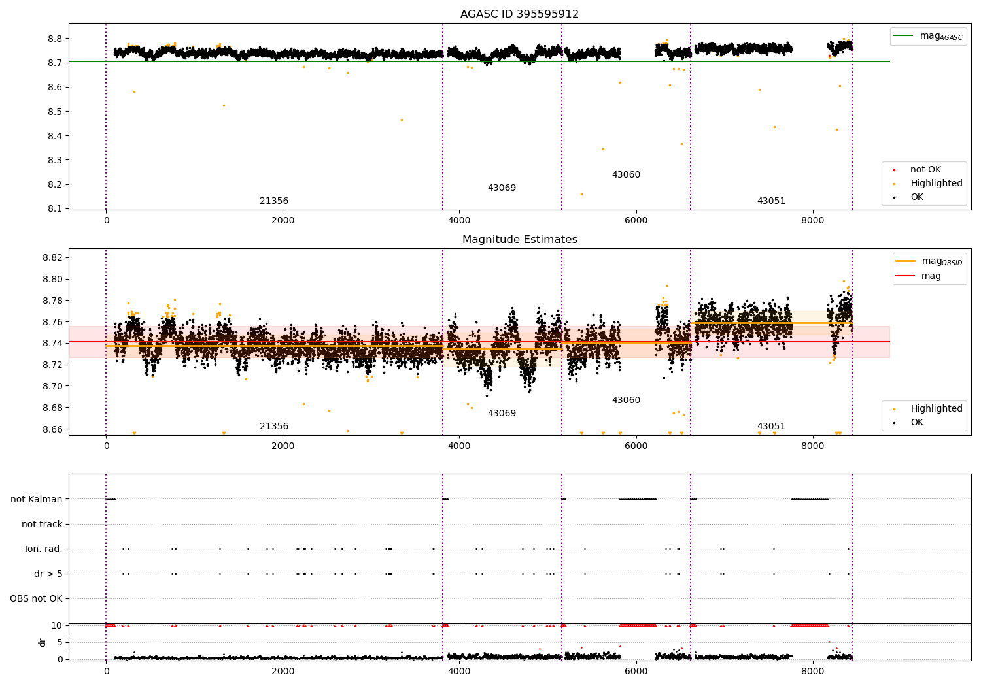
Task: Select the '8.82' y-axis tick label
Action: 52,258
